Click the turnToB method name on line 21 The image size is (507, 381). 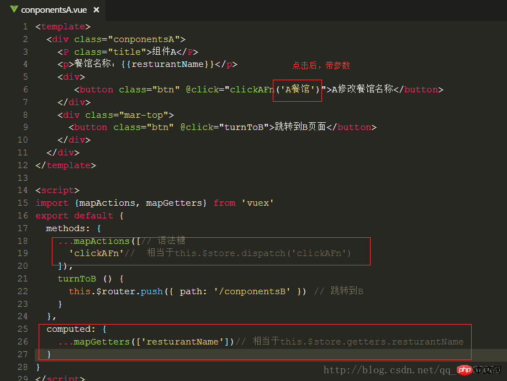tap(77, 279)
